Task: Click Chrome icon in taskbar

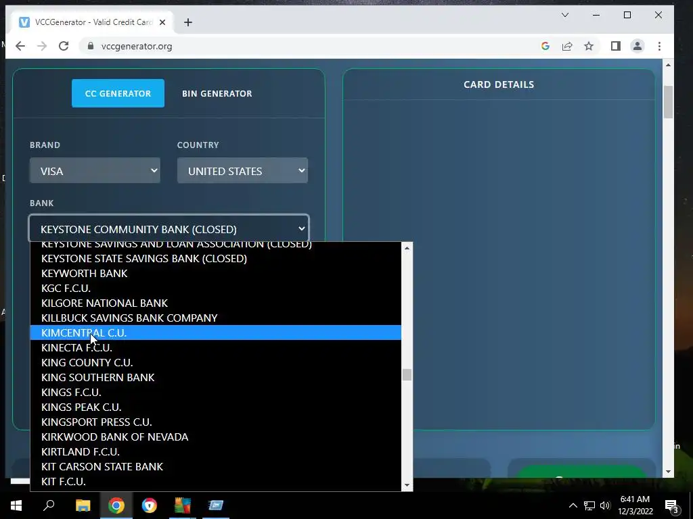Action: tap(116, 505)
